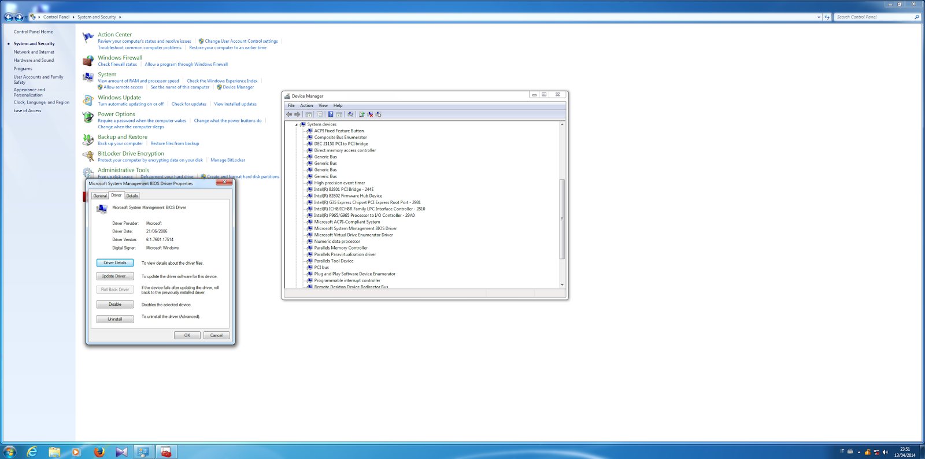The width and height of the screenshot is (925, 459).
Task: Select ACPI Fixed Feature Button device
Action: (339, 131)
